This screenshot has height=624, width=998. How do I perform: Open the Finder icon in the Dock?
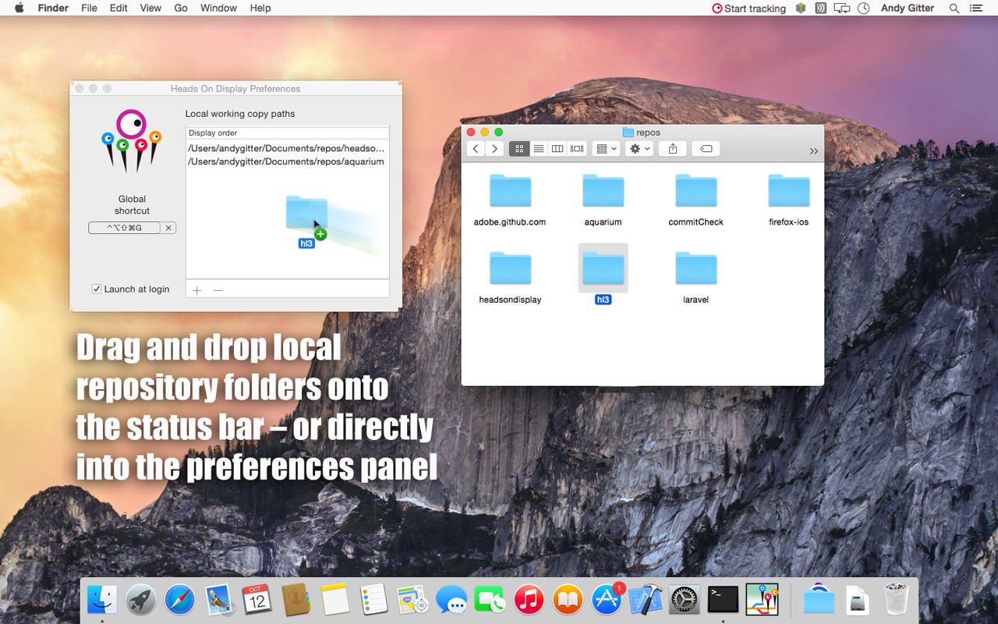tap(102, 599)
